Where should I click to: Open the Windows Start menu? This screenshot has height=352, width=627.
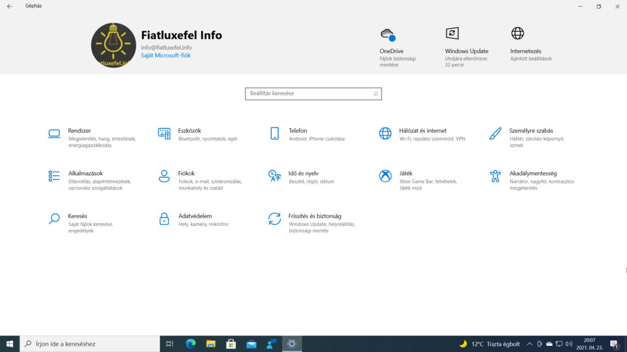[x=10, y=343]
